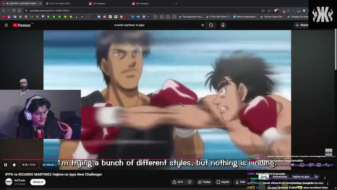337x190 pixels.
Task: Seek on the red video progress bar
Action: coord(101,159)
